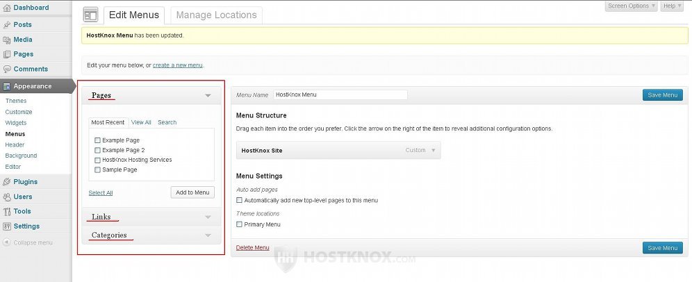Screen dimensions: 692x282
Task: Click the Tools wrench icon
Action: pyautogui.click(x=7, y=211)
